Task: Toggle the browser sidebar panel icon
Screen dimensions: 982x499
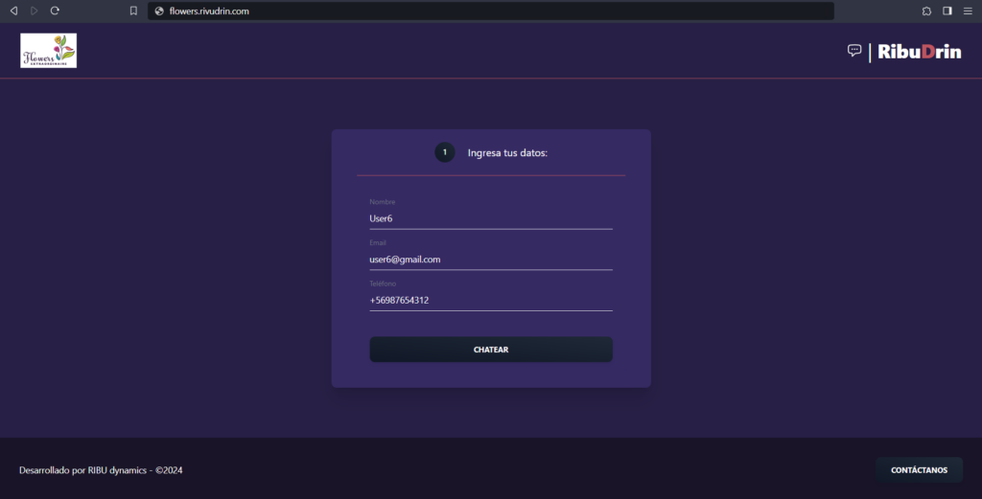Action: 947,11
